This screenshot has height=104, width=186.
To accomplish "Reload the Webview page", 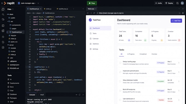I will pos(94,13).
